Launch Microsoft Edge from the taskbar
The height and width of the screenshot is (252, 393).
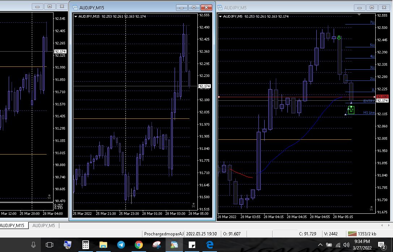tap(210, 245)
